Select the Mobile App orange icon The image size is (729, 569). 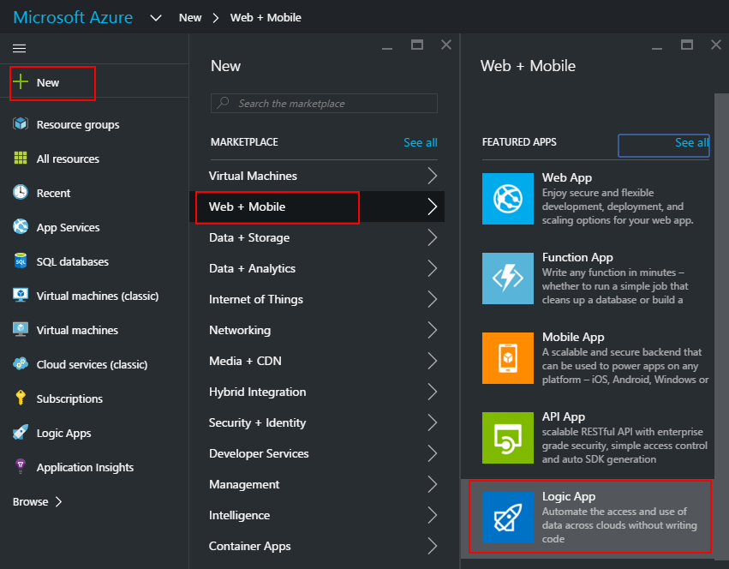coord(507,358)
